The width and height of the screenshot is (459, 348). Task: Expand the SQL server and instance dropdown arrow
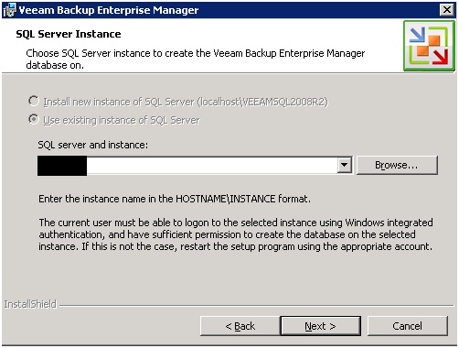[345, 165]
